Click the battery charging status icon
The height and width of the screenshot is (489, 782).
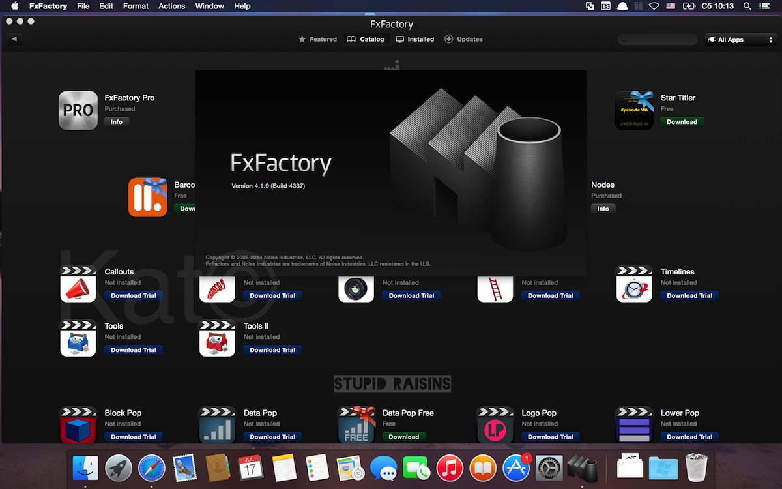689,6
